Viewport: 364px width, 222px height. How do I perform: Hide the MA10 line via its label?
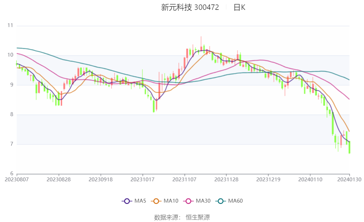point(171,201)
